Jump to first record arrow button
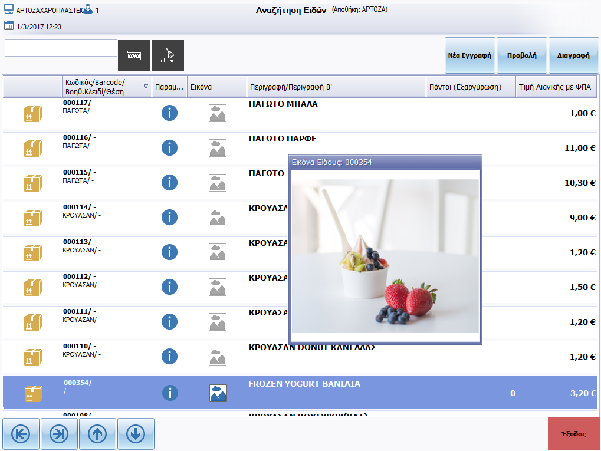The image size is (601, 451). 21,434
